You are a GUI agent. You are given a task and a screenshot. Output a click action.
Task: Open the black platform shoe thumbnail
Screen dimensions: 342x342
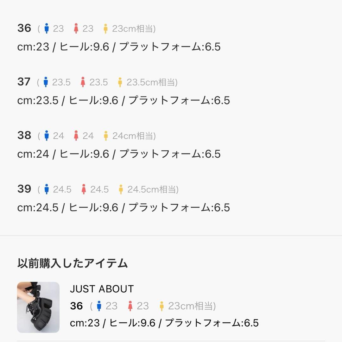[38, 307]
